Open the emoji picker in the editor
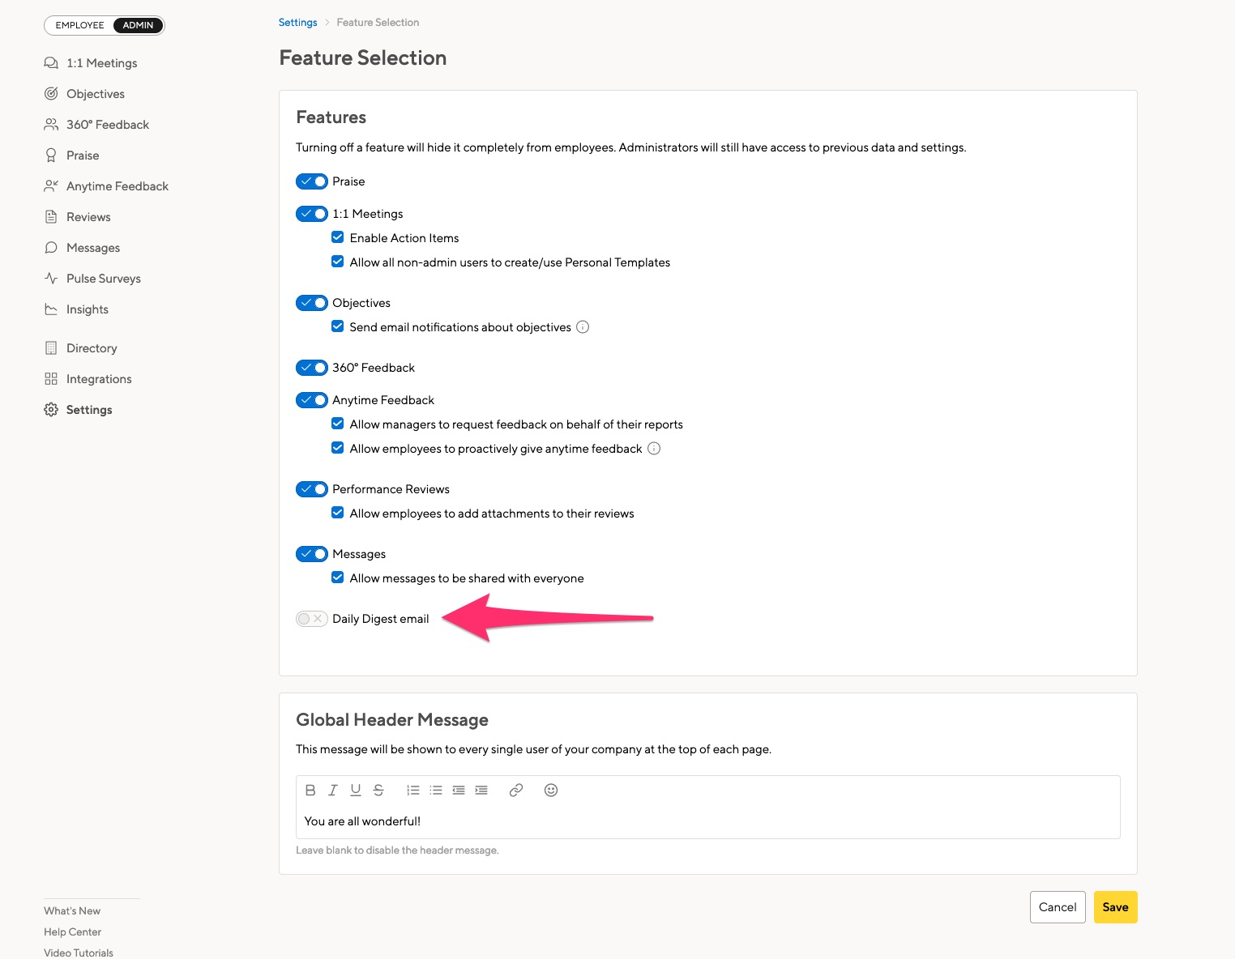1235x959 pixels. point(551,790)
